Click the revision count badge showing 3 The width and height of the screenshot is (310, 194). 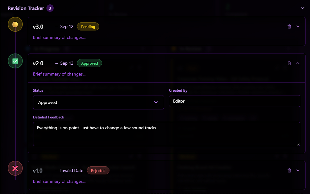pyautogui.click(x=50, y=8)
